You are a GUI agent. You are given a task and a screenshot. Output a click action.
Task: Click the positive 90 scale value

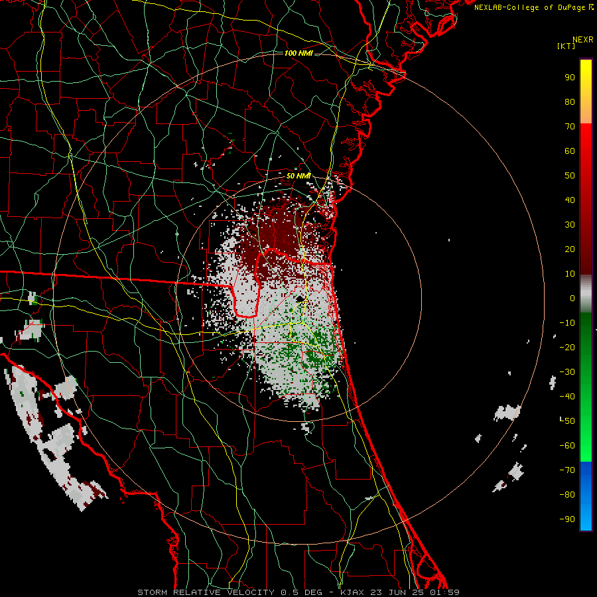click(570, 78)
